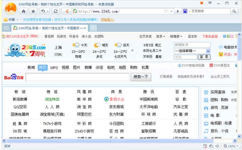The height and width of the screenshot is (150, 242).
Task: Click the blue page skin color square
Action: coord(225,36)
